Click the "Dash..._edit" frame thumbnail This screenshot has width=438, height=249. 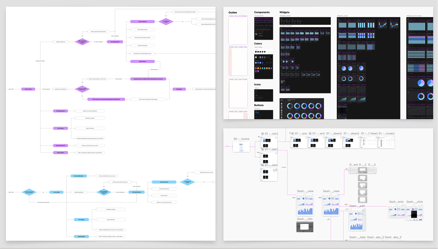[x=357, y=219]
